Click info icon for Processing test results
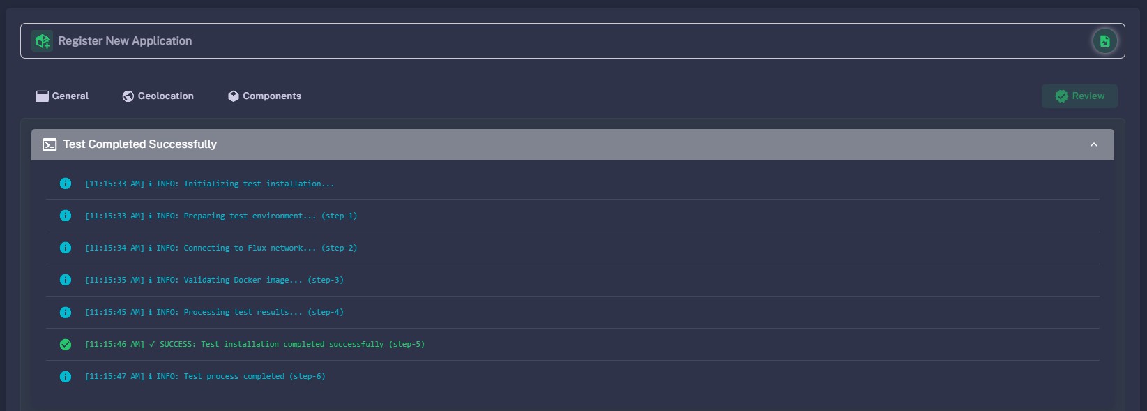This screenshot has height=411, width=1147. pos(66,313)
